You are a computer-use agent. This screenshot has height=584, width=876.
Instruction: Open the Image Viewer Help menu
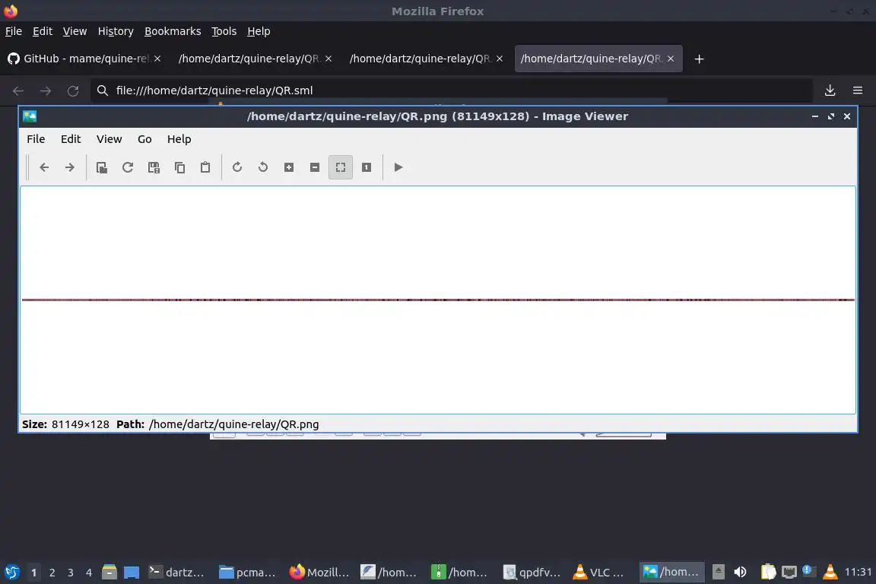pyautogui.click(x=179, y=139)
